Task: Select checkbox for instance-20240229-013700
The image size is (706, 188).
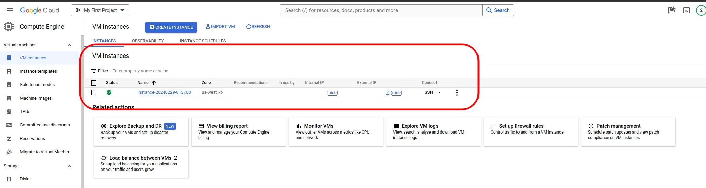Action: pos(94,92)
